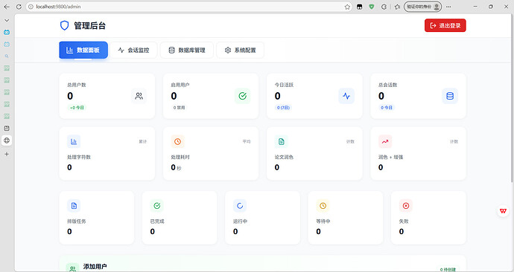This screenshot has height=272, width=514.
Task: Click the 润色 + 增强 label
Action: [x=390, y=157]
